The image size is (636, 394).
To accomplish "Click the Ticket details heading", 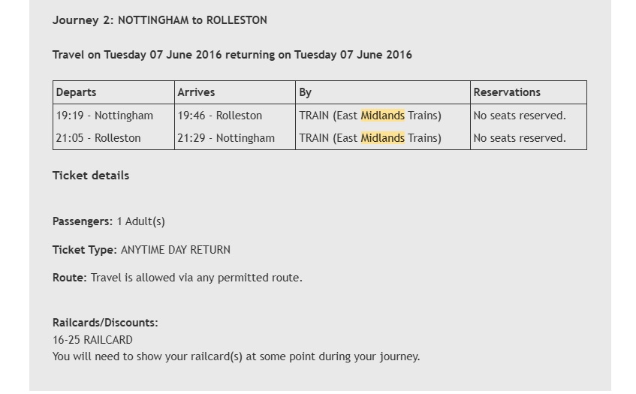I will [x=91, y=176].
